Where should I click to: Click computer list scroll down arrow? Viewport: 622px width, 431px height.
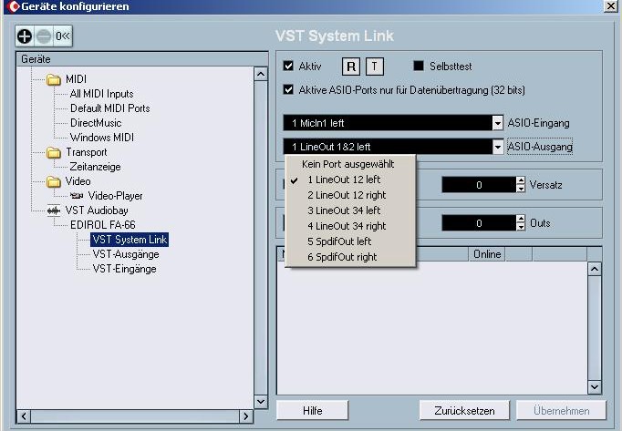tap(595, 386)
